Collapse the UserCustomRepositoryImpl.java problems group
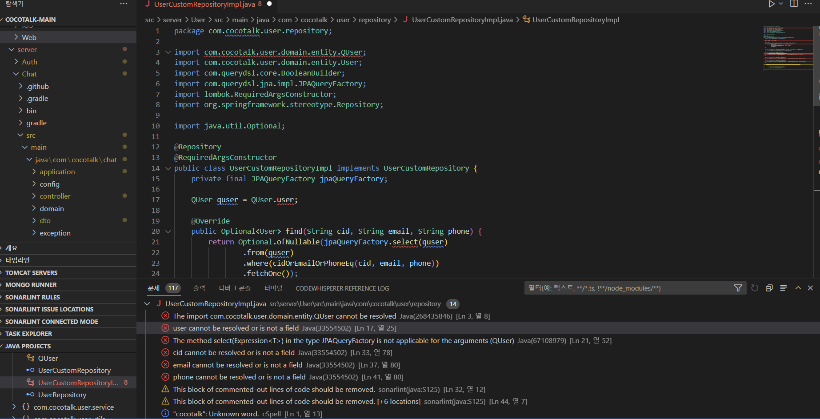This screenshot has height=419, width=820. (x=147, y=304)
